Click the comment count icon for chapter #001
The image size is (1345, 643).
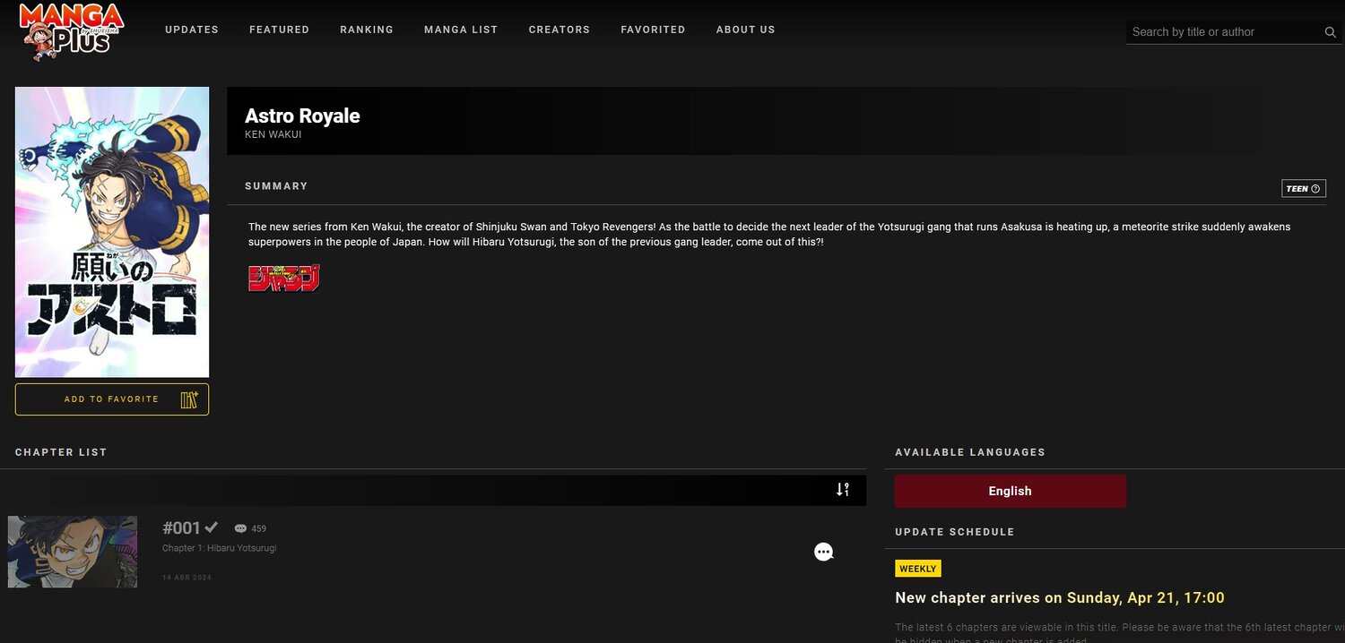coord(240,528)
